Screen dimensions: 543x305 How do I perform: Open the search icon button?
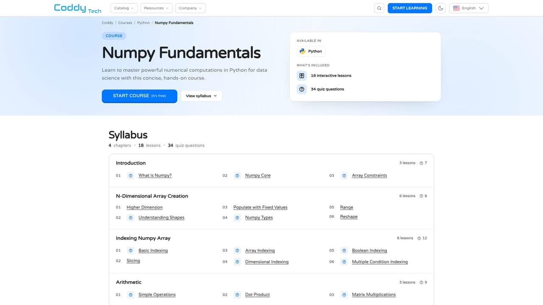(379, 8)
